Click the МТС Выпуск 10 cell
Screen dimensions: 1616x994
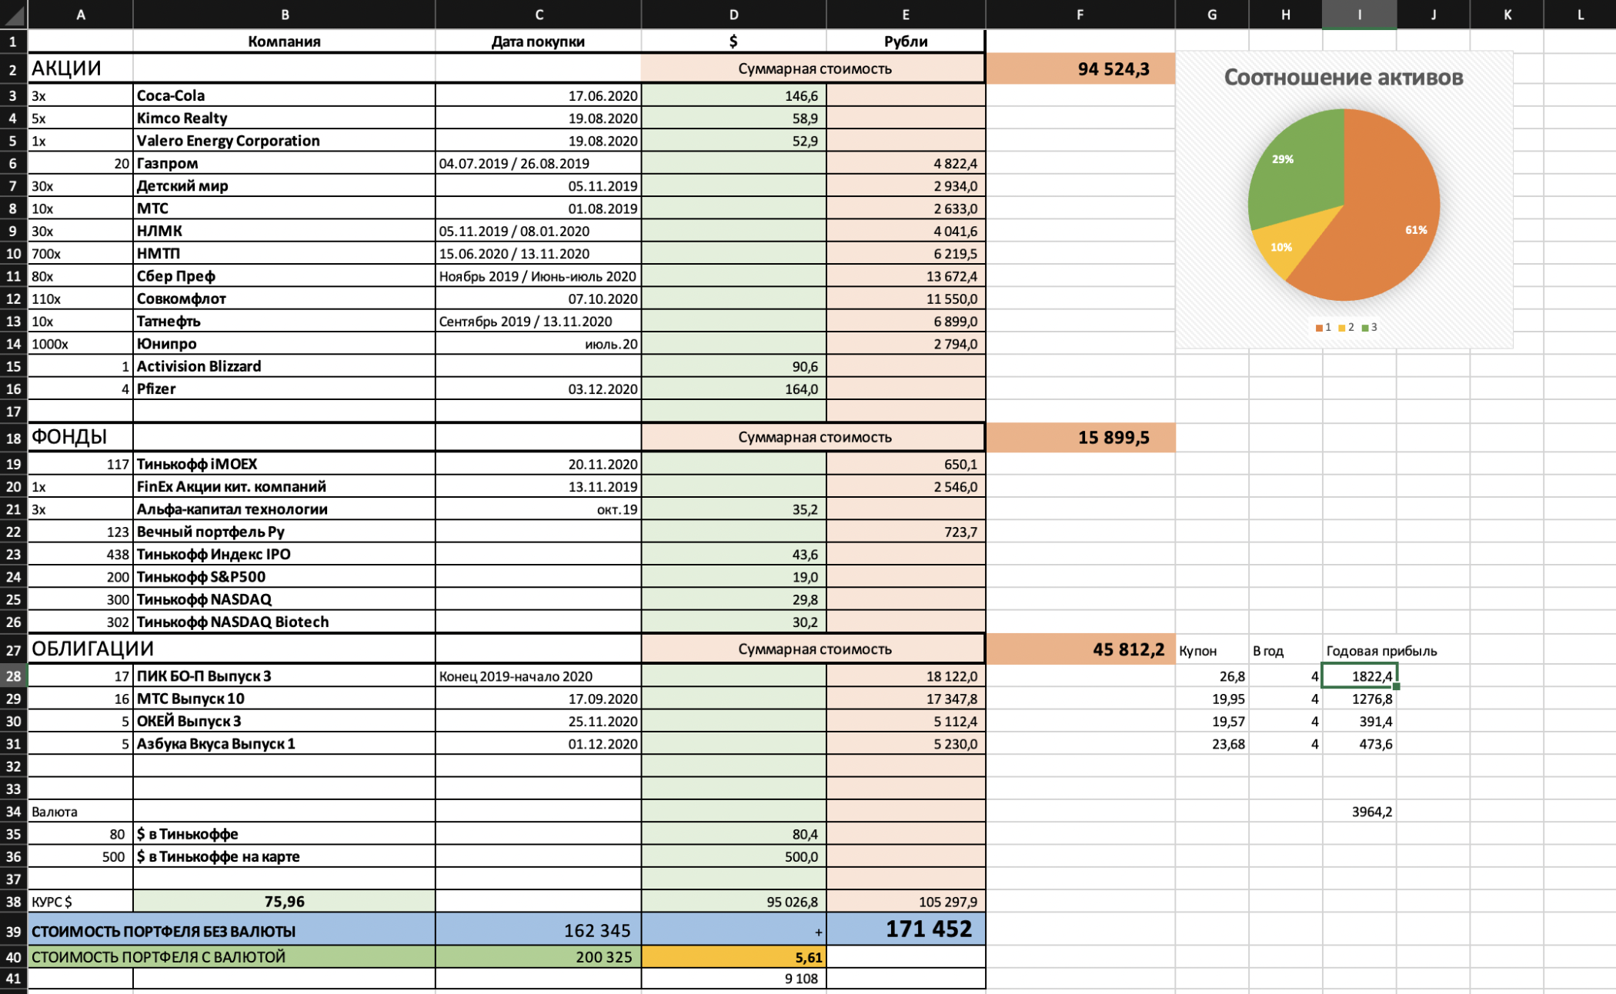[284, 699]
